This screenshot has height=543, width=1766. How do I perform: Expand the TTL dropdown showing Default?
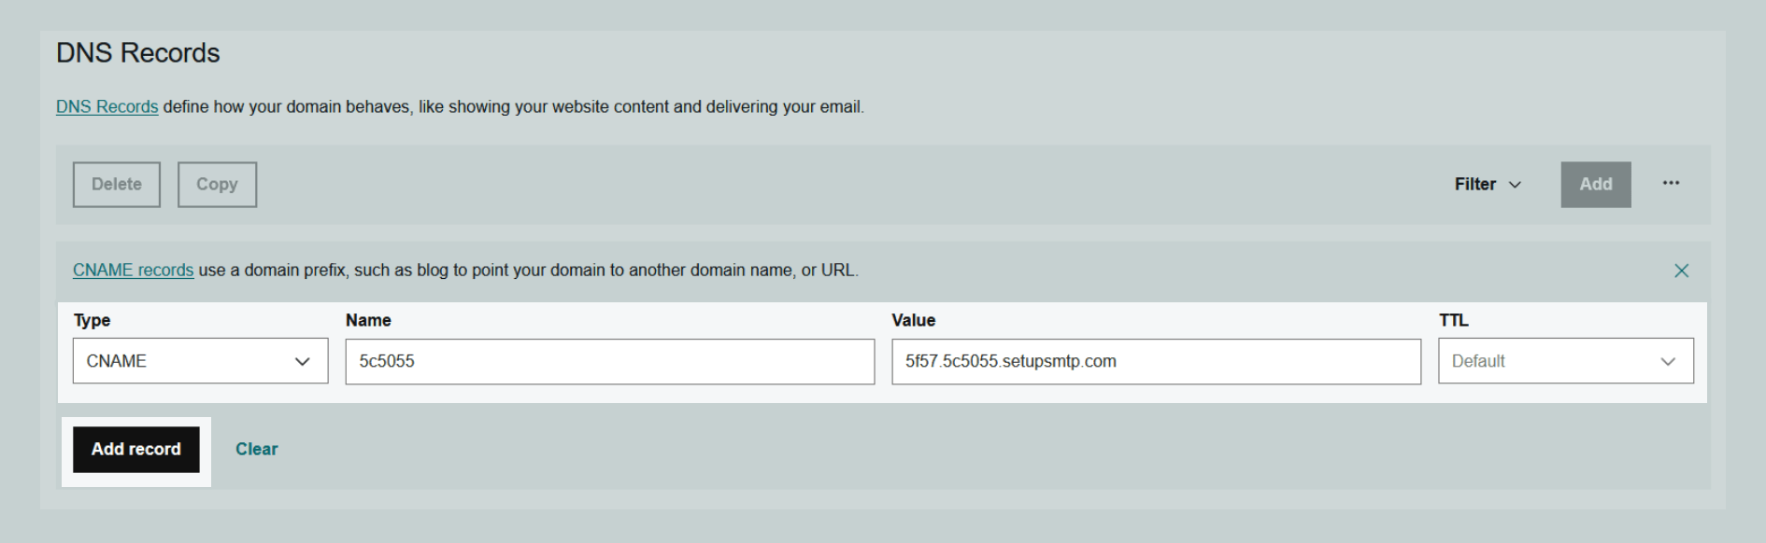(x=1565, y=361)
